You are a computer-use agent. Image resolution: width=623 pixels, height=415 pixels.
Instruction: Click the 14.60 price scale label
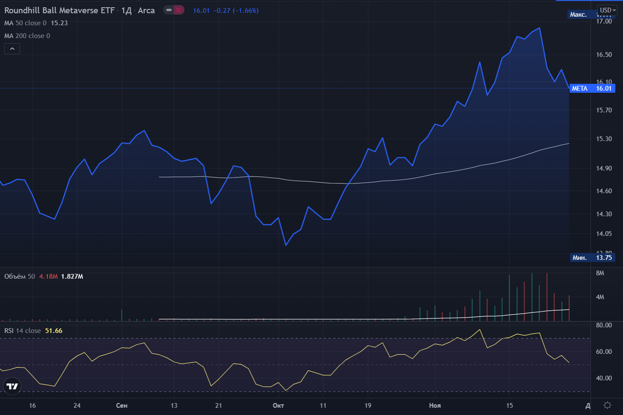[x=604, y=191]
